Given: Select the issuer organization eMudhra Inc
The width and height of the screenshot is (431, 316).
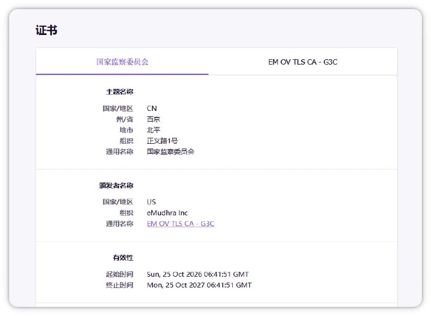Looking at the screenshot, I should [x=167, y=213].
